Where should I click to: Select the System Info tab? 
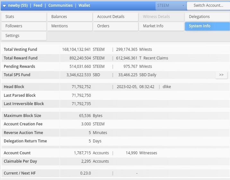click(x=207, y=26)
